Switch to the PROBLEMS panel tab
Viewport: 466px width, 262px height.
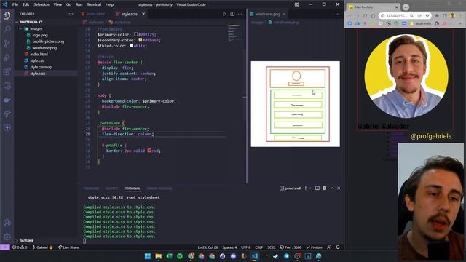coord(91,188)
